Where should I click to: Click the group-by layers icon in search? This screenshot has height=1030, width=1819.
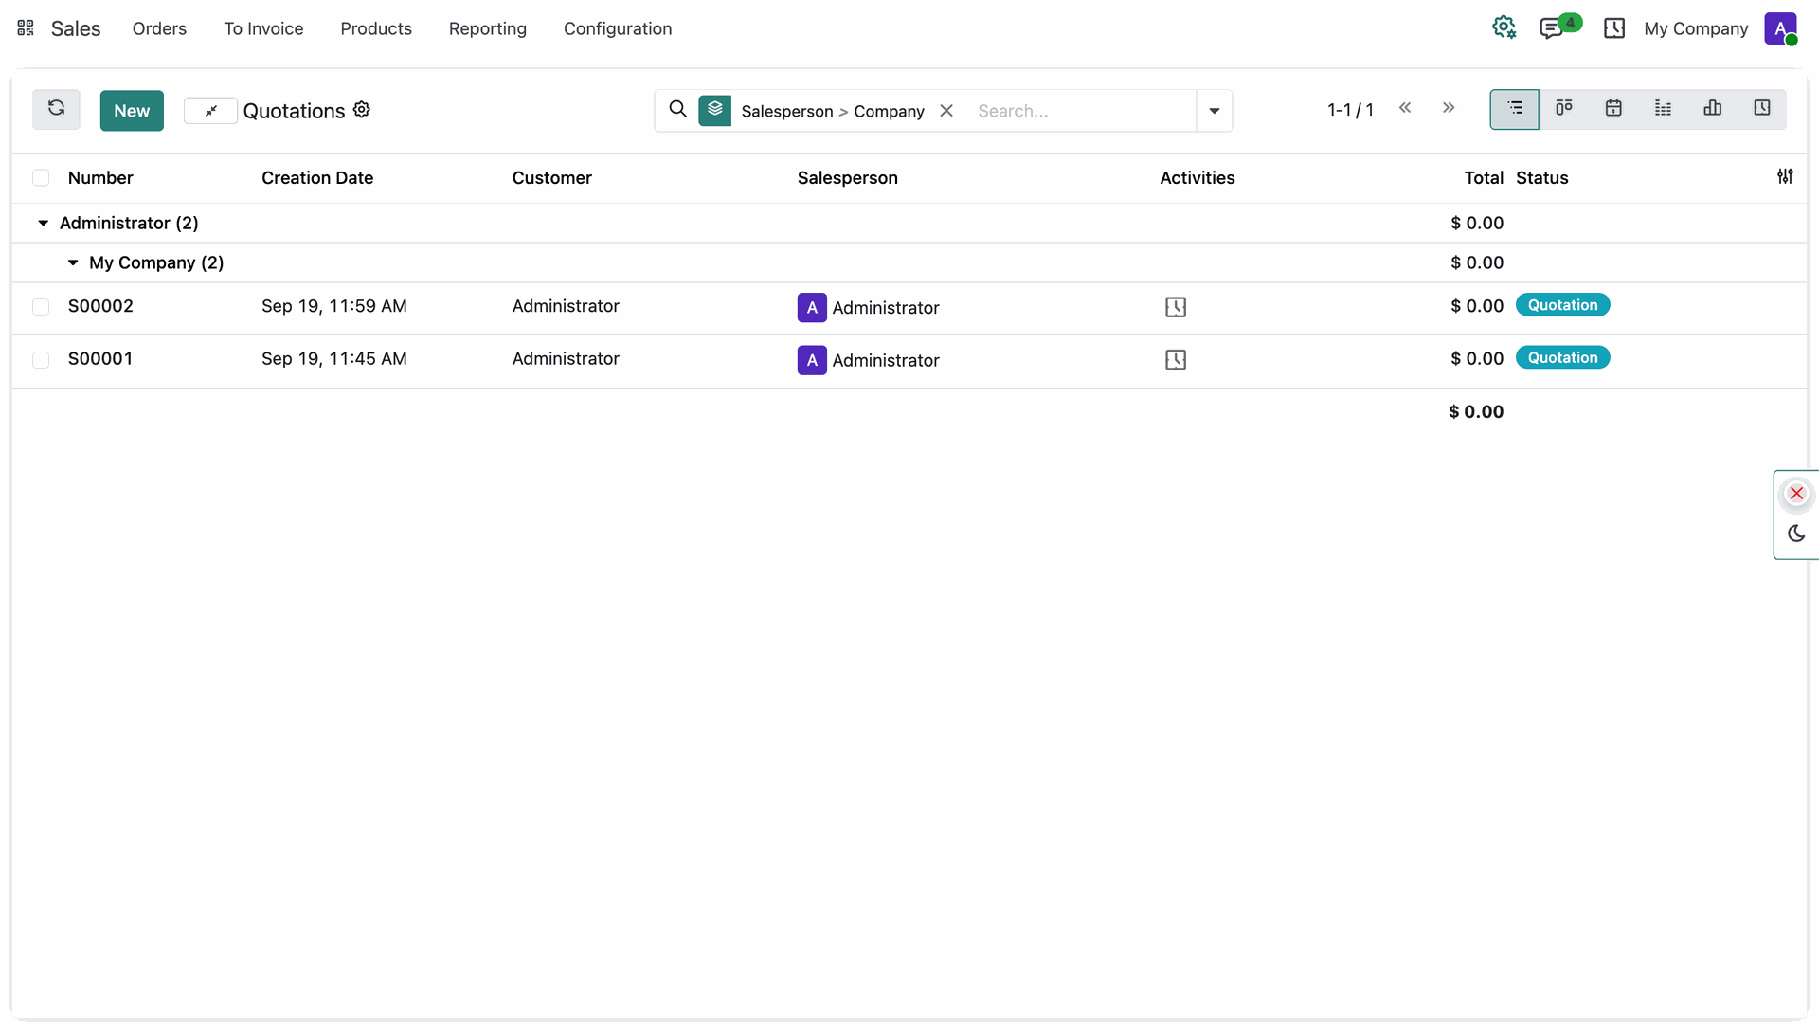[x=715, y=110]
